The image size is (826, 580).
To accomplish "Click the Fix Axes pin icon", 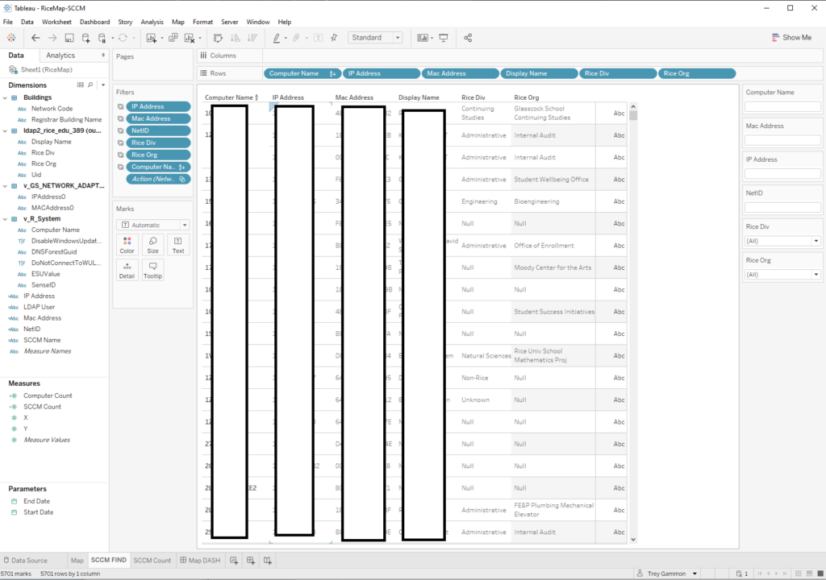I will [x=334, y=38].
